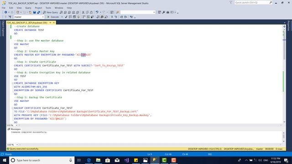Screen dimensions: 292x164
Task: Click the Quick Launch search box
Action: pyautogui.click(x=253, y=2)
